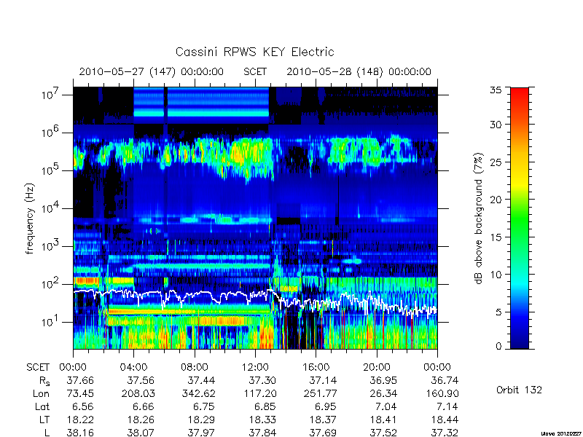Image resolution: width=583 pixels, height=437 pixels.
Task: Click the Lon value '251.77'
Action: [x=320, y=393]
